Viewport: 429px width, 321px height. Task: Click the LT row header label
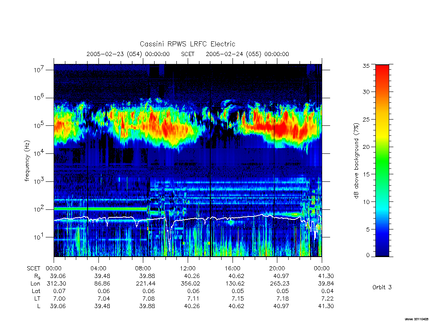click(x=37, y=298)
